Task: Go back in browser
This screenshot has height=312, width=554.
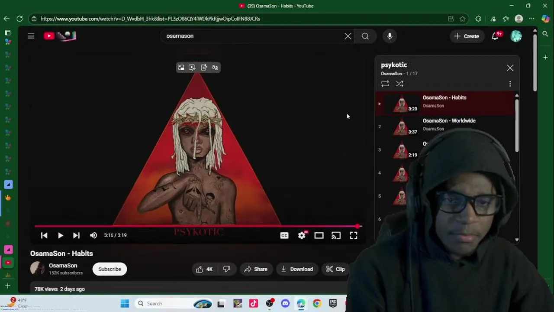Action: click(6, 19)
